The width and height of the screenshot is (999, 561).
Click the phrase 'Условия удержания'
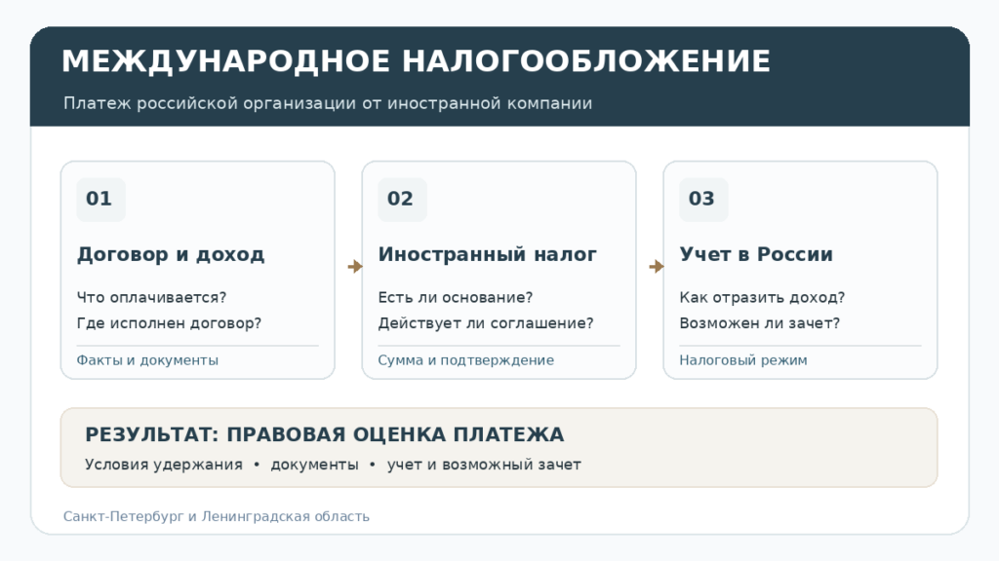(x=164, y=465)
